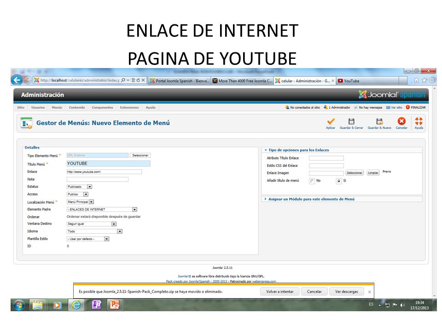Screen dimensions: 442x331
Task: Click the Nota input field
Action: (97, 179)
